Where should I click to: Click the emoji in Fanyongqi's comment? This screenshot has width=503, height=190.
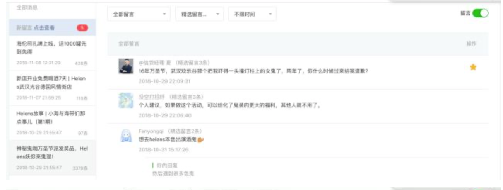[x=200, y=140]
